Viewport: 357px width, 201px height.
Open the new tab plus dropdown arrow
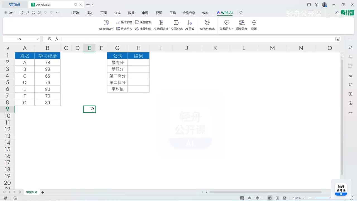[93, 5]
